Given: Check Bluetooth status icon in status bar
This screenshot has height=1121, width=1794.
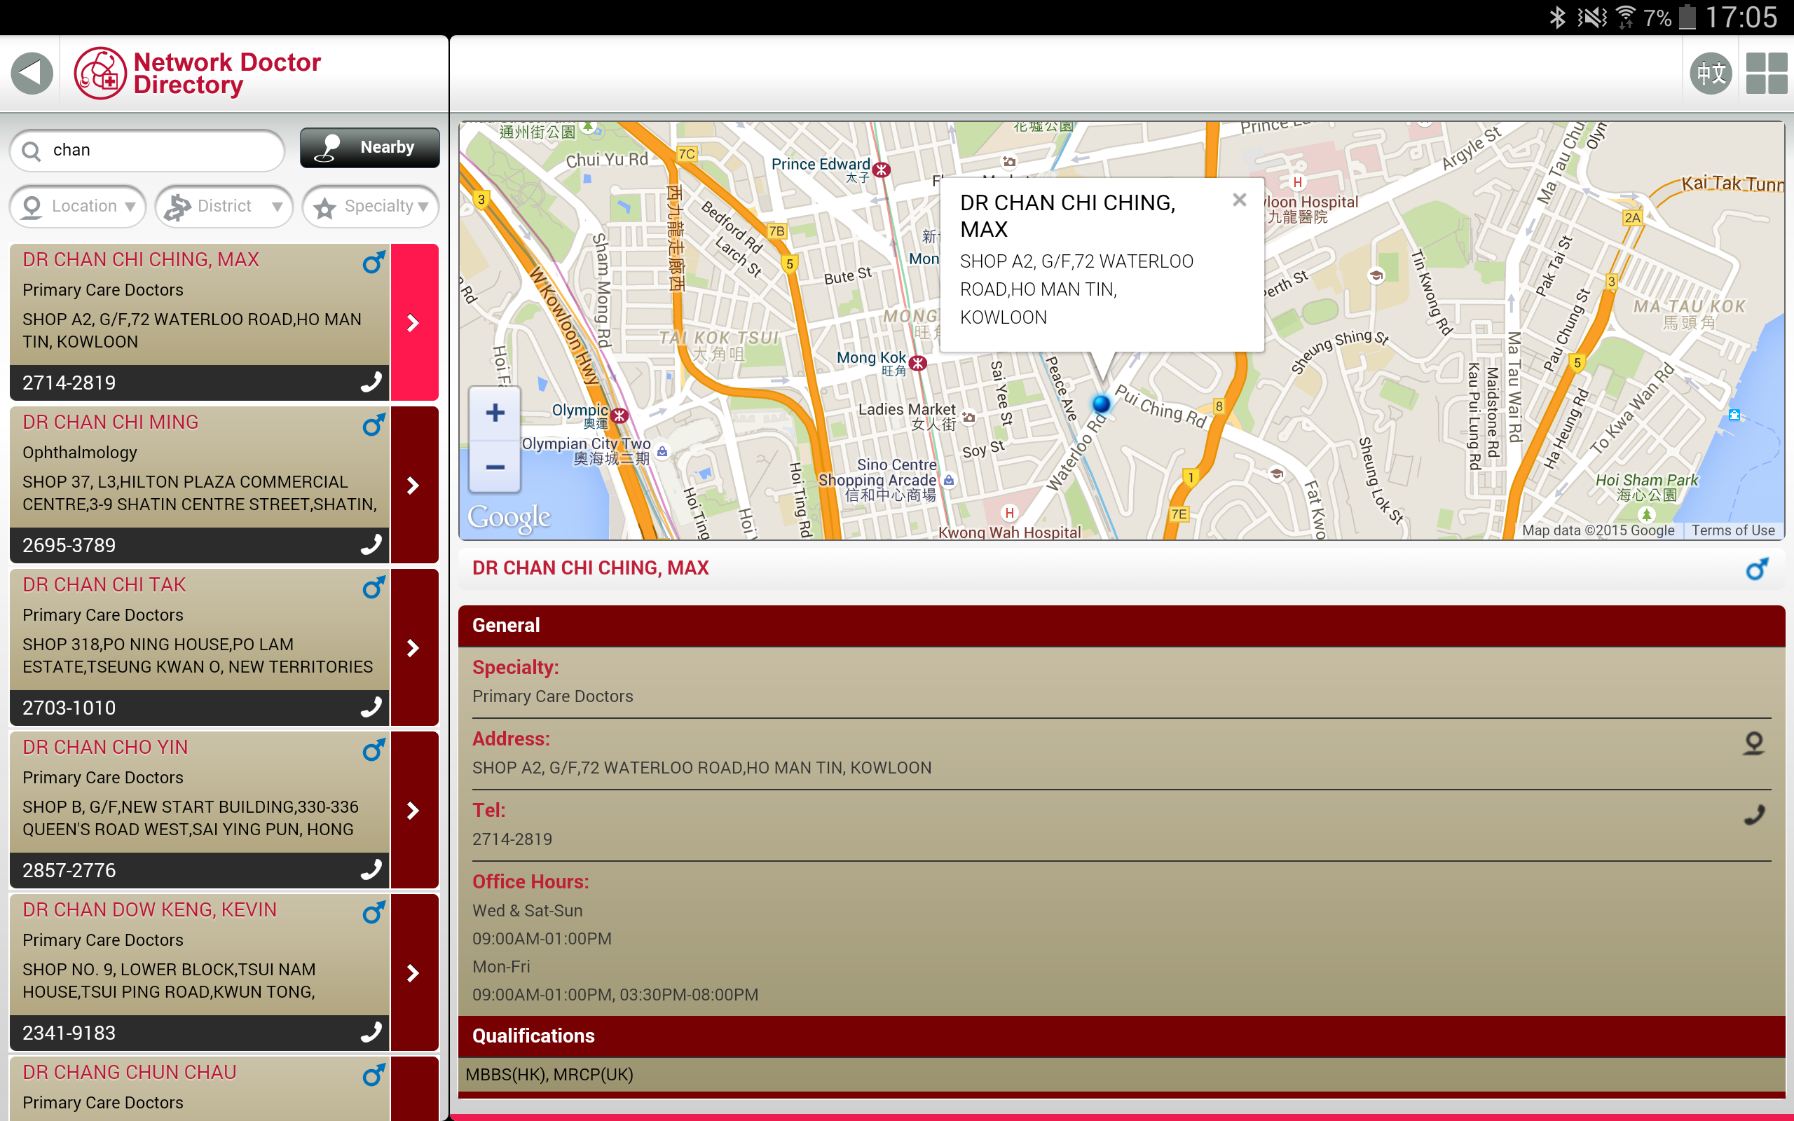Looking at the screenshot, I should click(1558, 17).
